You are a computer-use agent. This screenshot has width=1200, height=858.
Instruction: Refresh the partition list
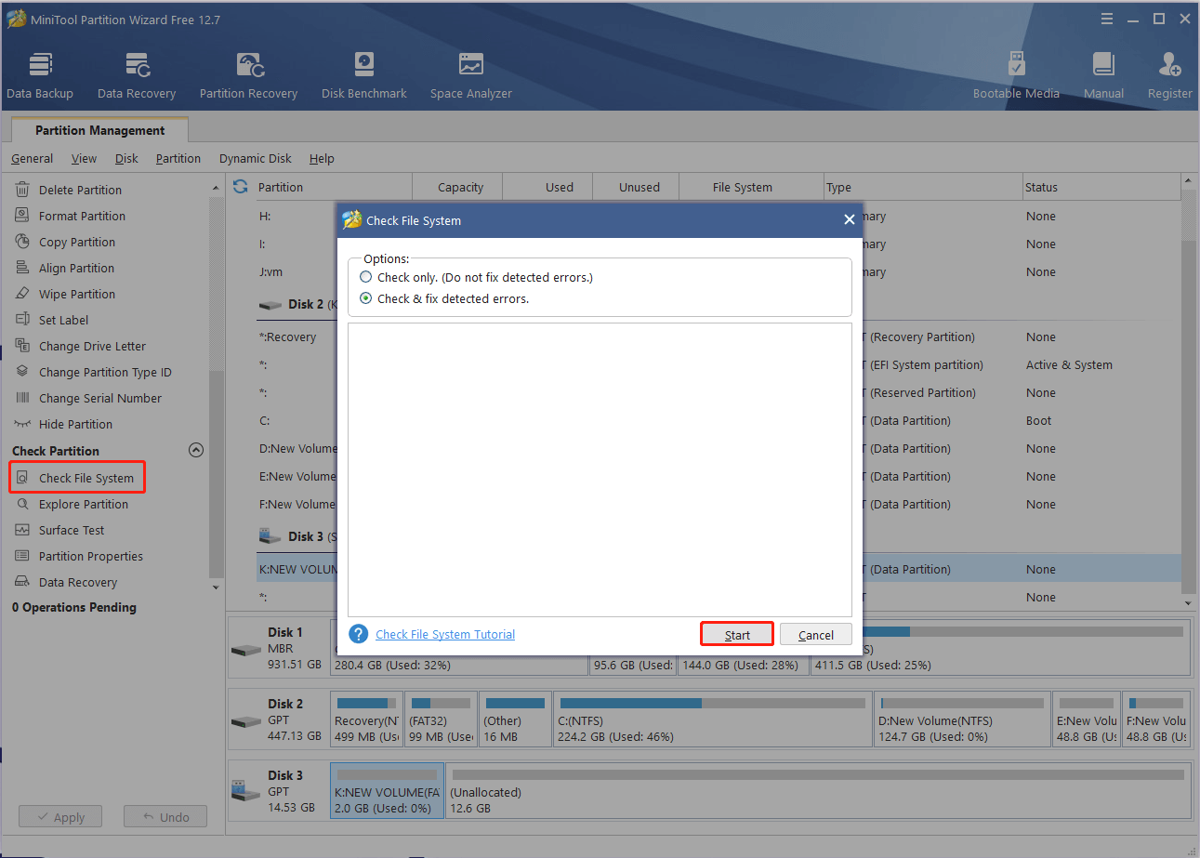coord(240,186)
